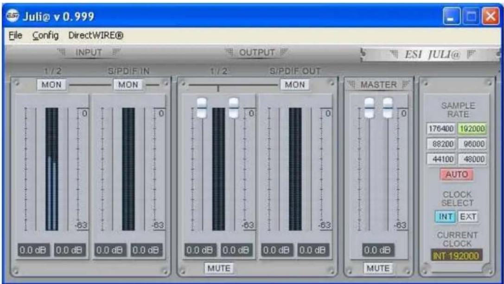
Task: Click S/PDIF IN left 0.0 dB value
Action: tap(109, 250)
